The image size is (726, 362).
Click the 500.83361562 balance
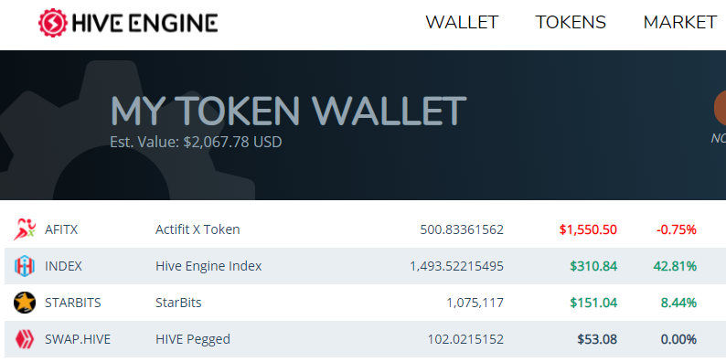(x=462, y=229)
